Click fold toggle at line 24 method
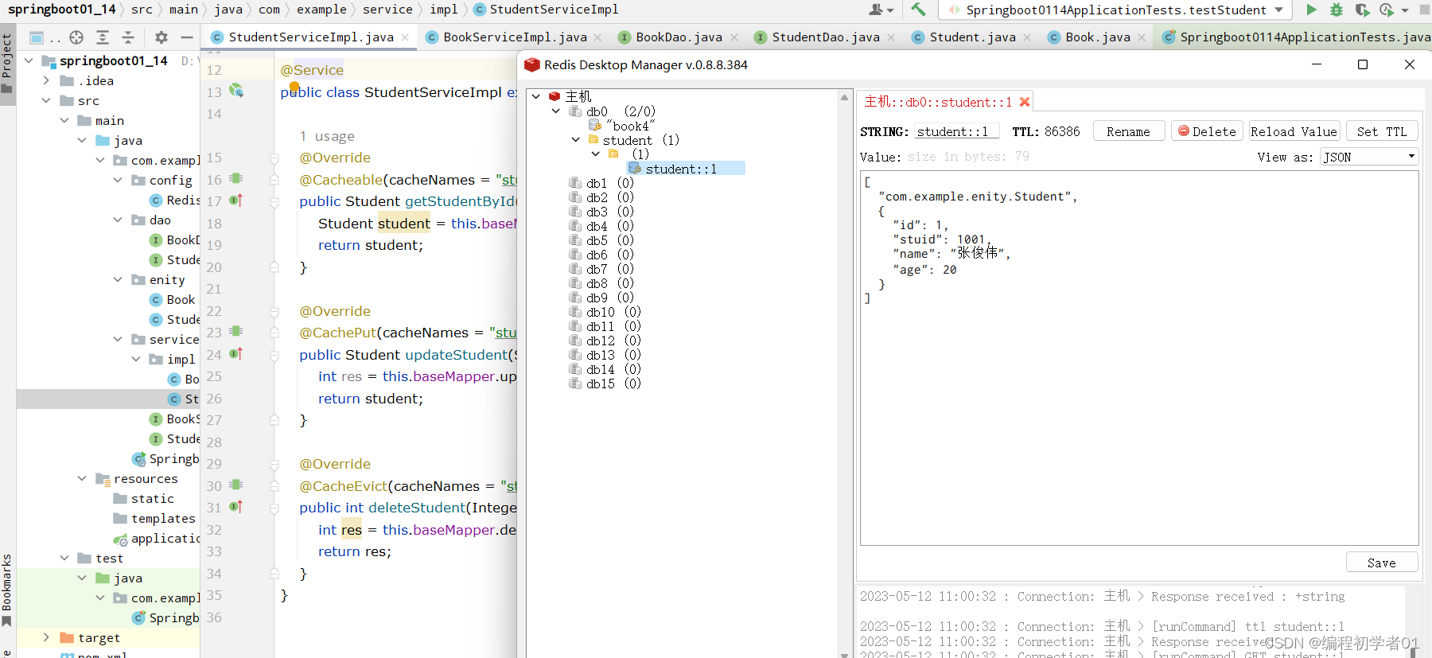Screen dimensions: 1432x658 pyautogui.click(x=274, y=355)
